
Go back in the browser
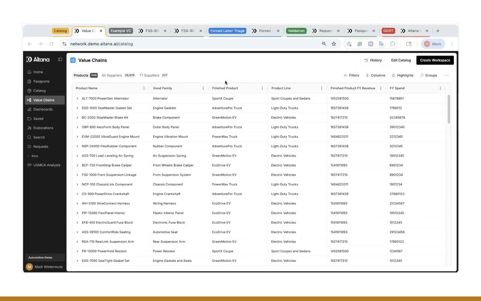[30, 44]
